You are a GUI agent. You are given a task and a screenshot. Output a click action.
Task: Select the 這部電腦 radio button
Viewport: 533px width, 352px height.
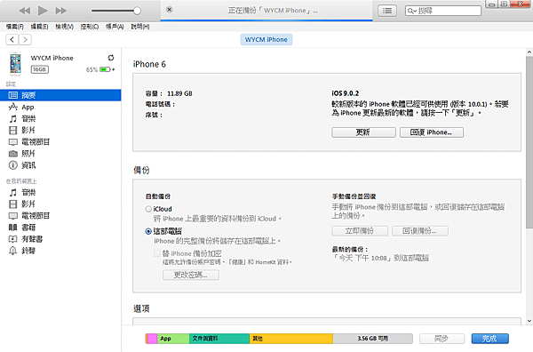(148, 231)
